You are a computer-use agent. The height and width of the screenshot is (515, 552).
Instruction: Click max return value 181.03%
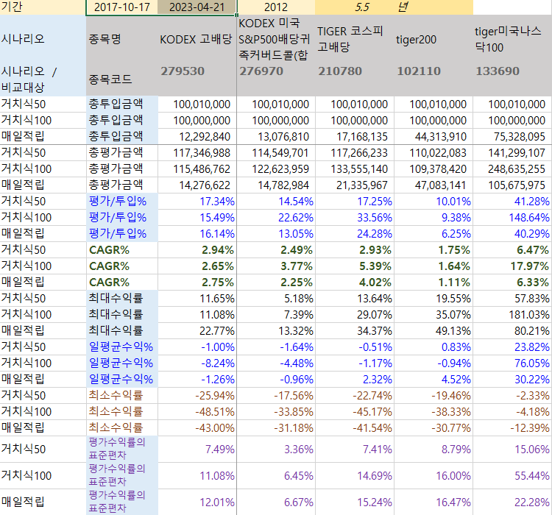point(512,314)
